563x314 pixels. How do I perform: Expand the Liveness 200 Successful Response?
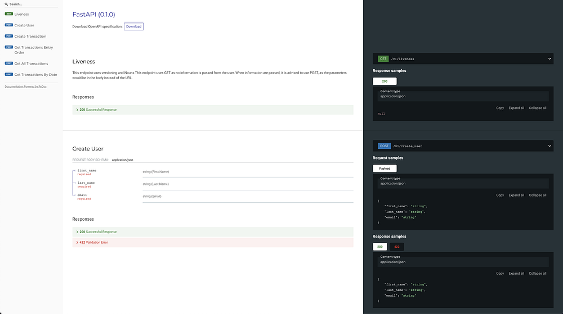(213, 110)
